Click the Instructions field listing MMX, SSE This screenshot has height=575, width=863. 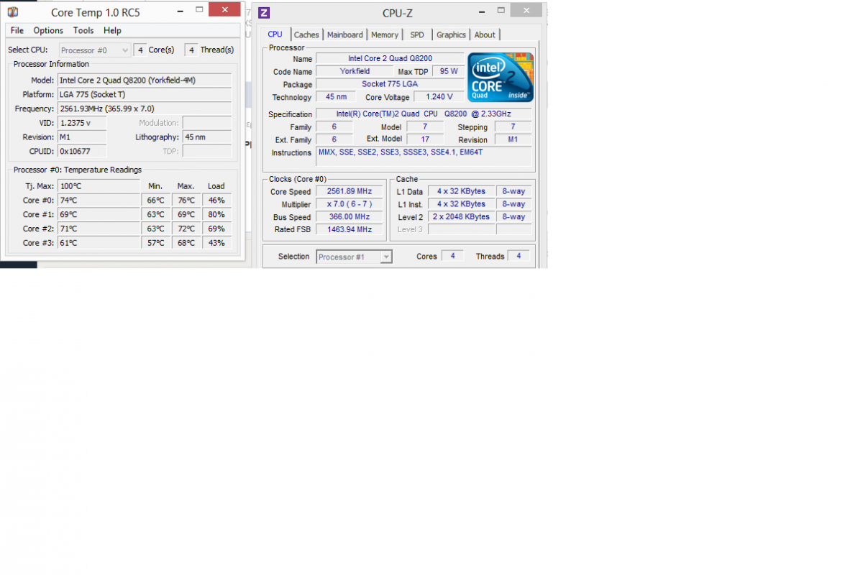[x=424, y=157]
